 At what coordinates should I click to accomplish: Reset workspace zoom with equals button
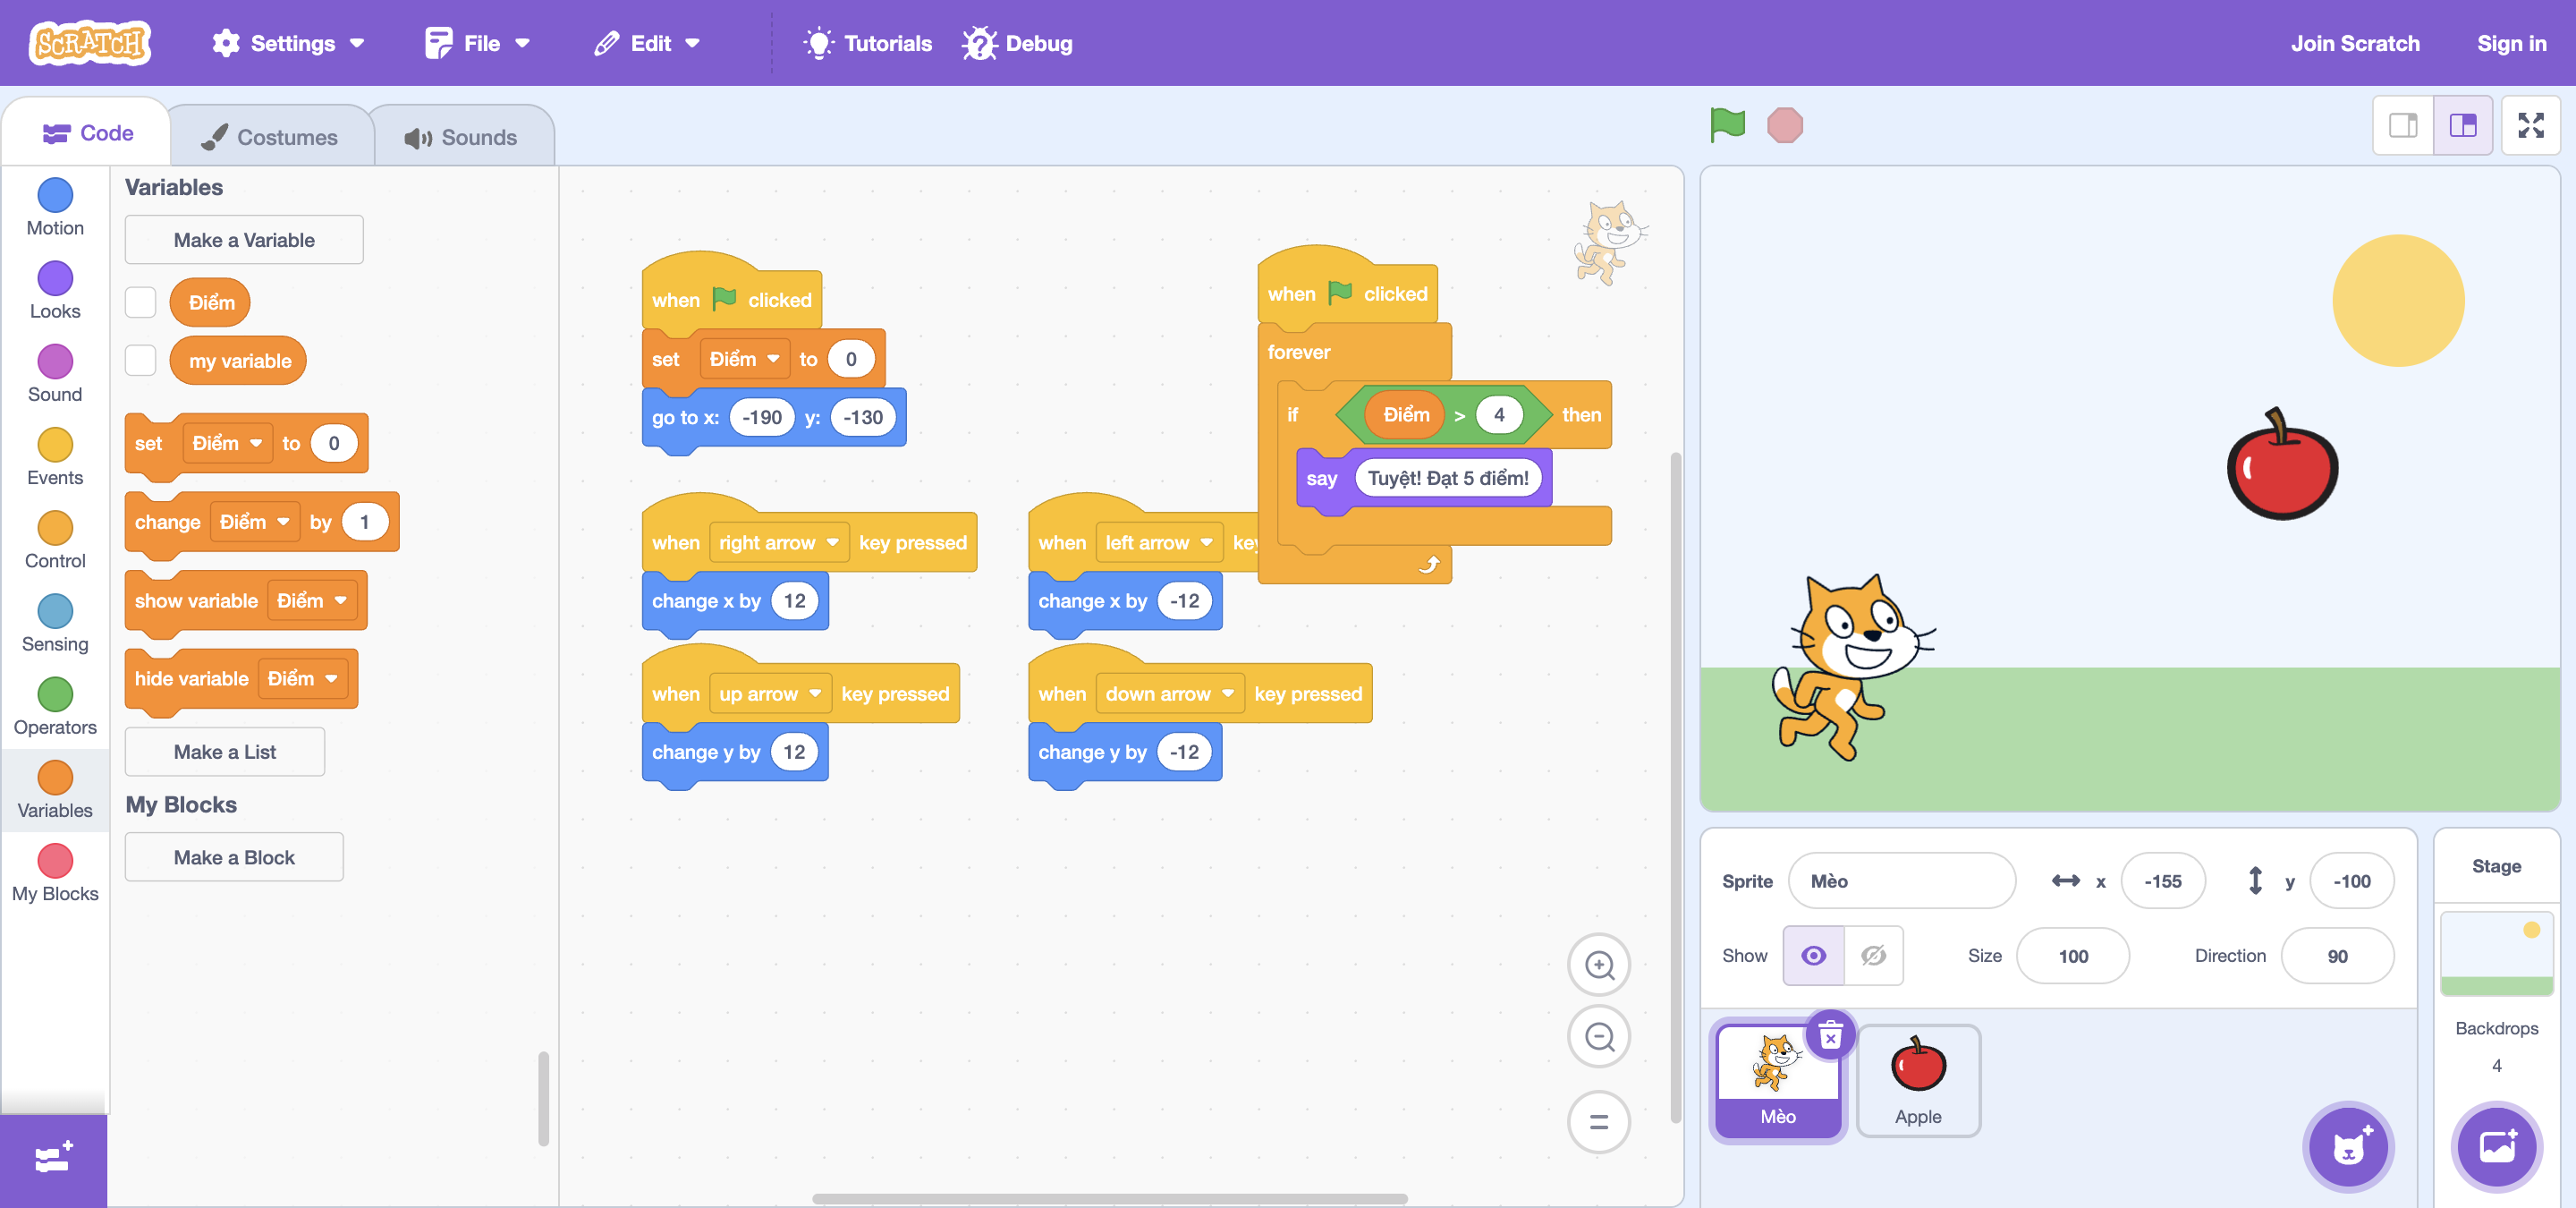[x=1599, y=1121]
